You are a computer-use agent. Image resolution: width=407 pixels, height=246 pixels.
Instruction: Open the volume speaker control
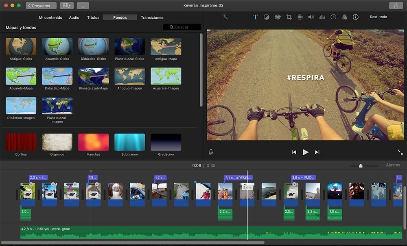(x=311, y=17)
